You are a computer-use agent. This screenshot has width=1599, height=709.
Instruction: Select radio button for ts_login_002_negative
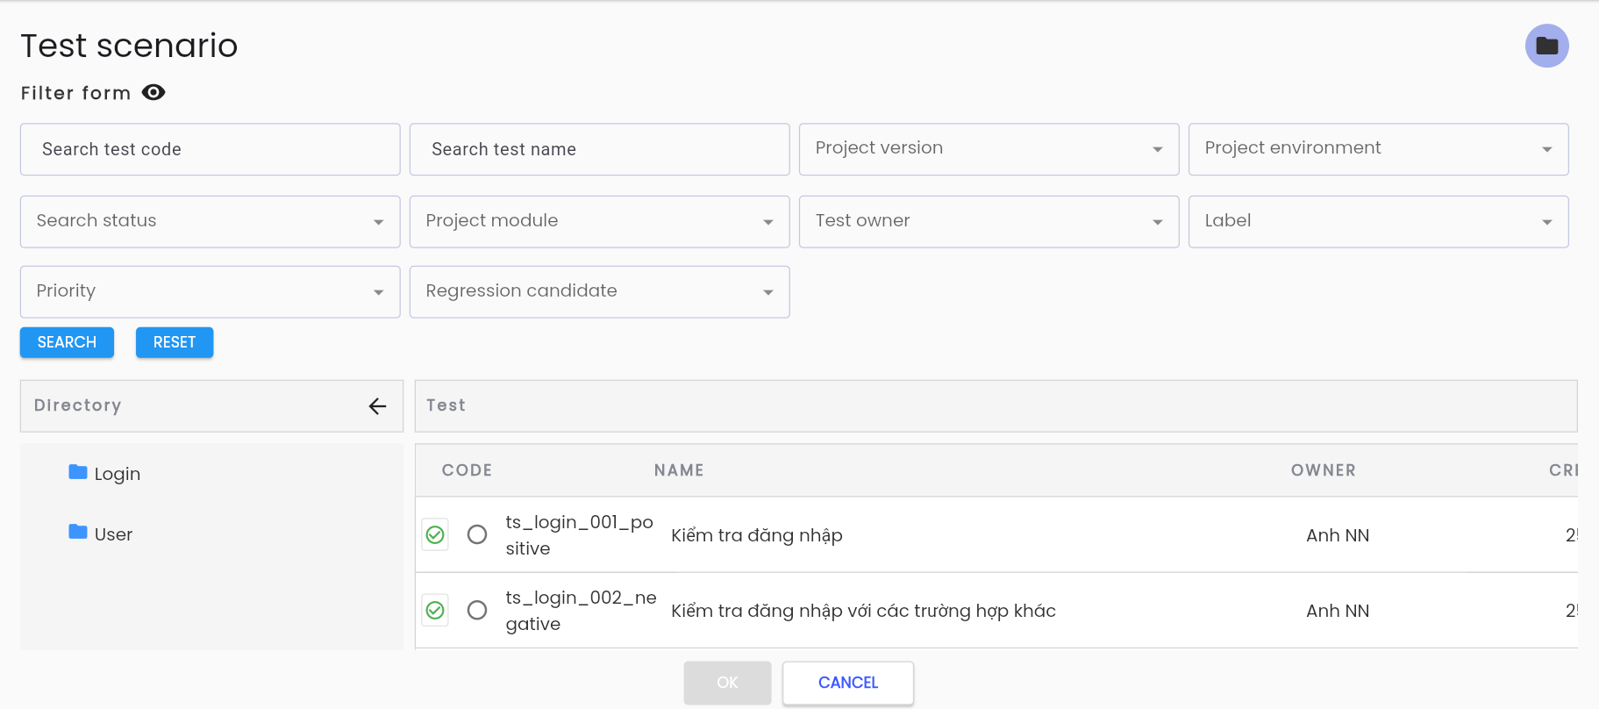tap(477, 610)
